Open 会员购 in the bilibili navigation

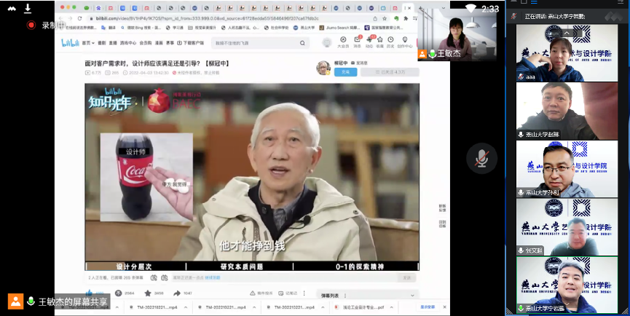tap(147, 44)
